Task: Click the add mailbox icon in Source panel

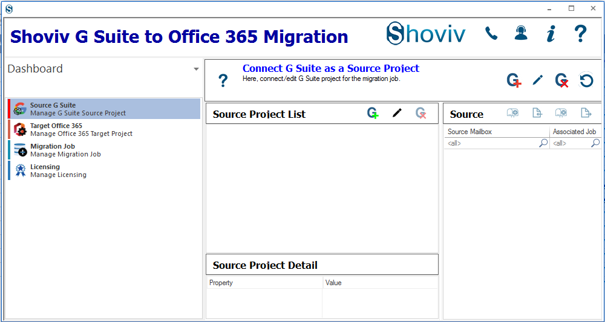Action: (512, 113)
